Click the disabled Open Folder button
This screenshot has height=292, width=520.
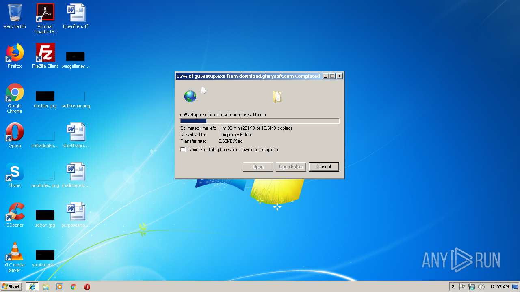point(291,167)
